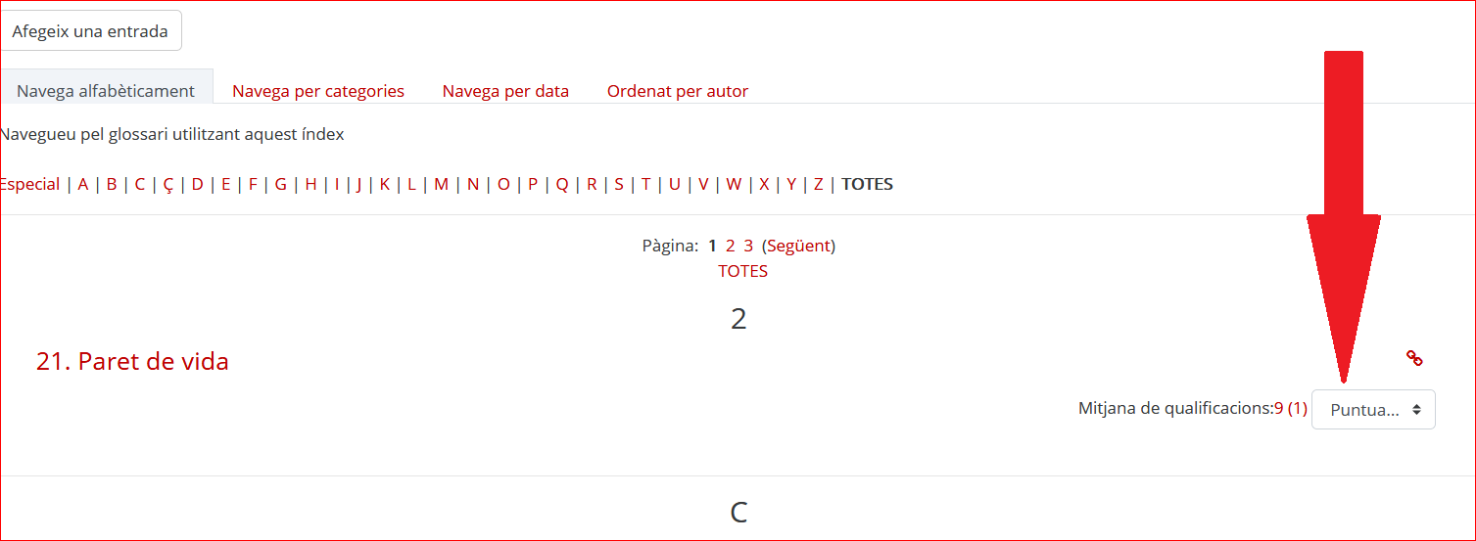Filter glossary by letter P
The height and width of the screenshot is (541, 1476).
tap(533, 184)
